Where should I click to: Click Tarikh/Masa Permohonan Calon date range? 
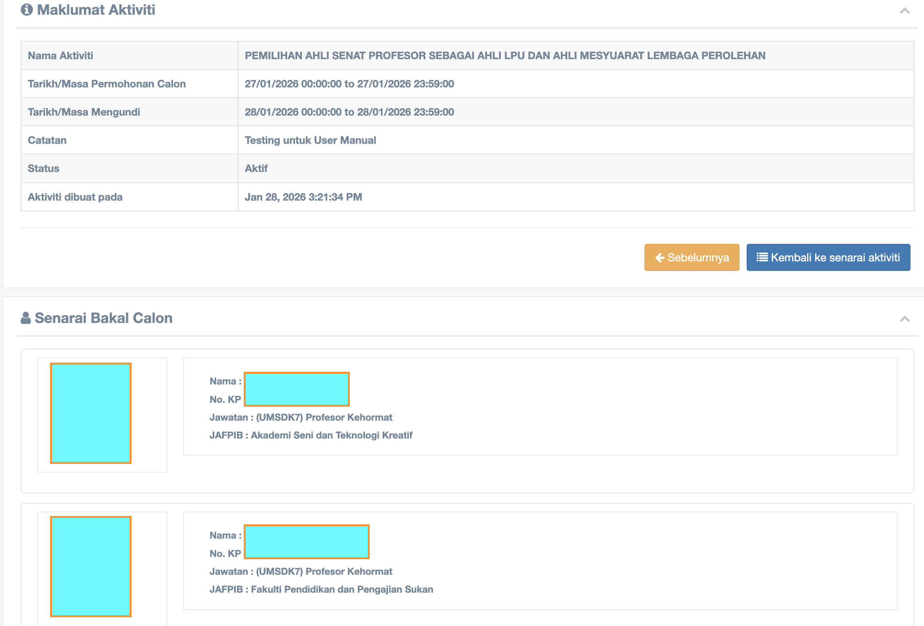click(349, 84)
